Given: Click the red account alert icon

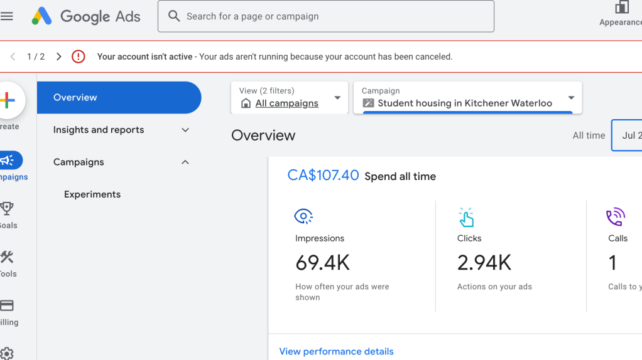Looking at the screenshot, I should pyautogui.click(x=78, y=56).
